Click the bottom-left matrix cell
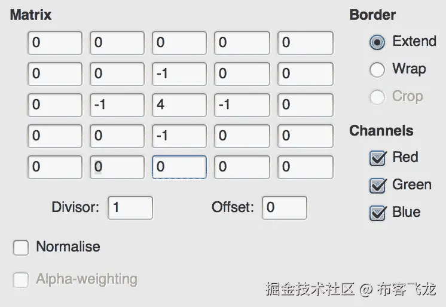The image size is (446, 307). pos(55,167)
